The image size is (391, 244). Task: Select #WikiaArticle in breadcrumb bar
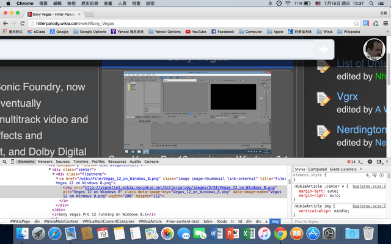click(x=150, y=221)
